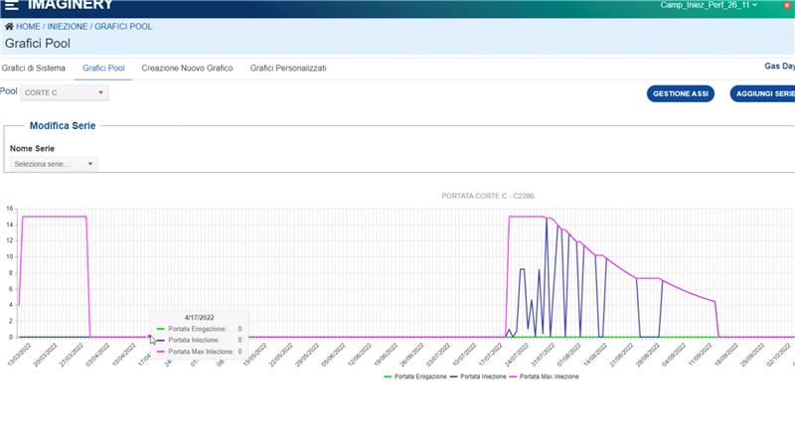Open GRAFICI POOL breadcrumb link

point(123,27)
